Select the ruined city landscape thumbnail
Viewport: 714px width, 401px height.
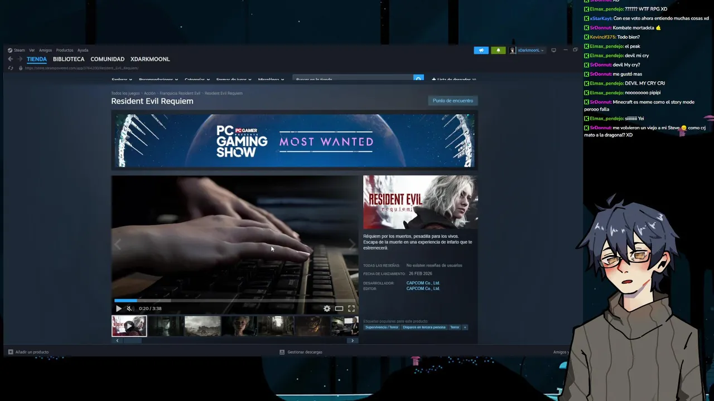(202, 326)
